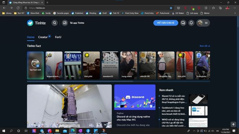Click VIẾT BÀI CHIA SẺ button
Image resolution: width=239 pixels, height=134 pixels.
click(166, 23)
